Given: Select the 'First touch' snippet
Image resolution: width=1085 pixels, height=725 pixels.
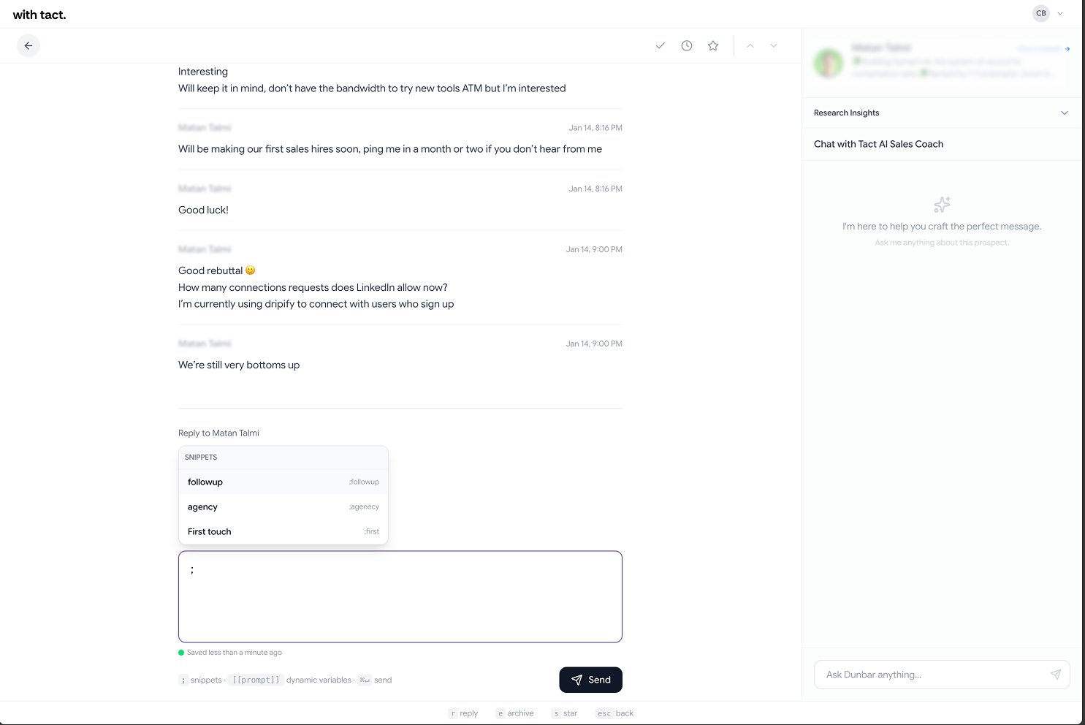Looking at the screenshot, I should point(283,531).
